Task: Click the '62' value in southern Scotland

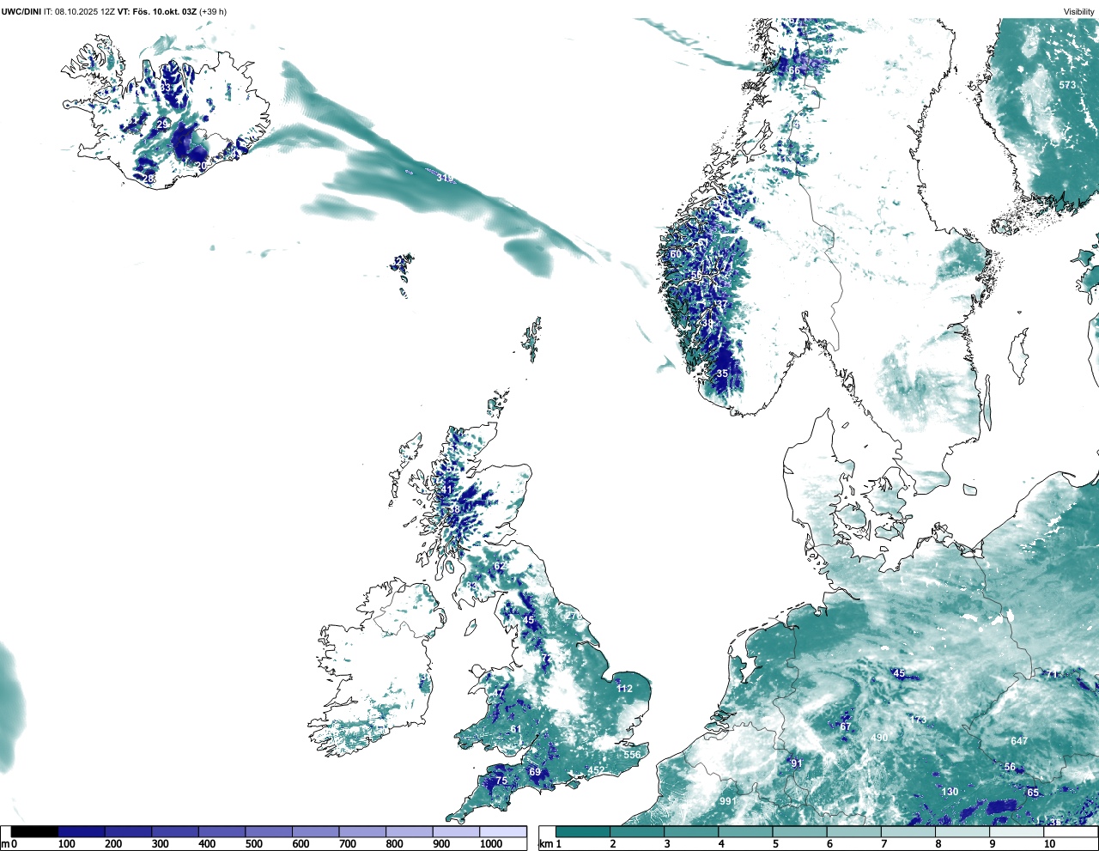Action: (x=499, y=567)
